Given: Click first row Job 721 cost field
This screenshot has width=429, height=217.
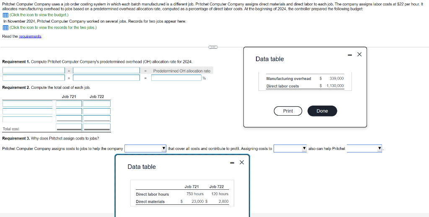Looking at the screenshot, I should (x=69, y=104).
